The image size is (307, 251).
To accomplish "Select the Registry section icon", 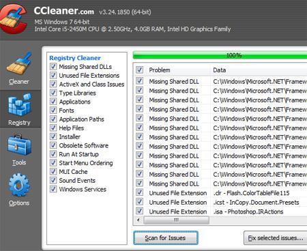I will [19, 104].
